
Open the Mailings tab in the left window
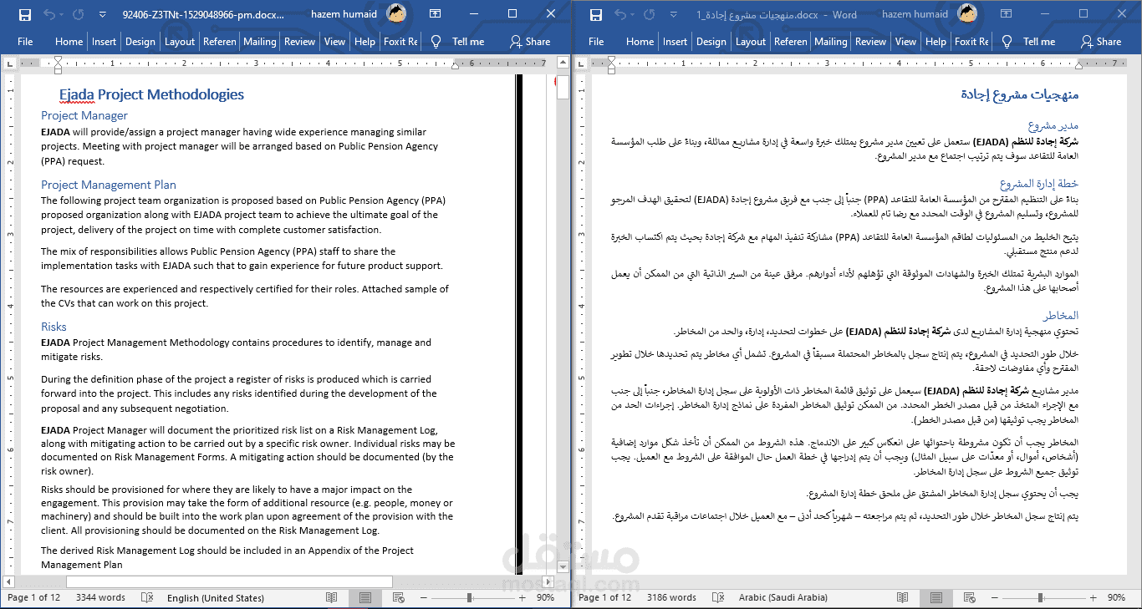(260, 41)
